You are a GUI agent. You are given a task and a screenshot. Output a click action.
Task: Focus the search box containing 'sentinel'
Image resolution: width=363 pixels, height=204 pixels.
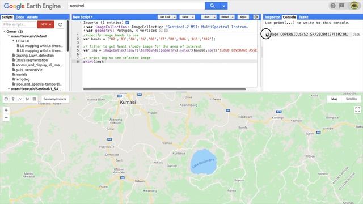pyautogui.click(x=136, y=6)
